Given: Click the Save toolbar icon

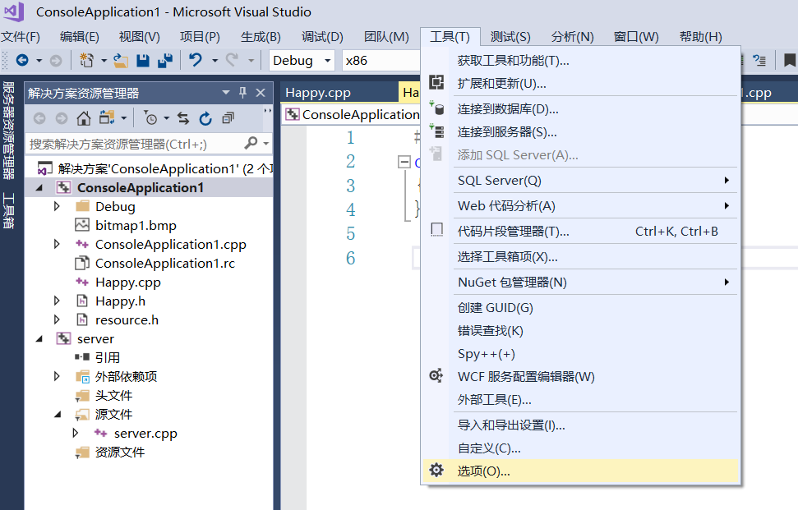Looking at the screenshot, I should [143, 61].
